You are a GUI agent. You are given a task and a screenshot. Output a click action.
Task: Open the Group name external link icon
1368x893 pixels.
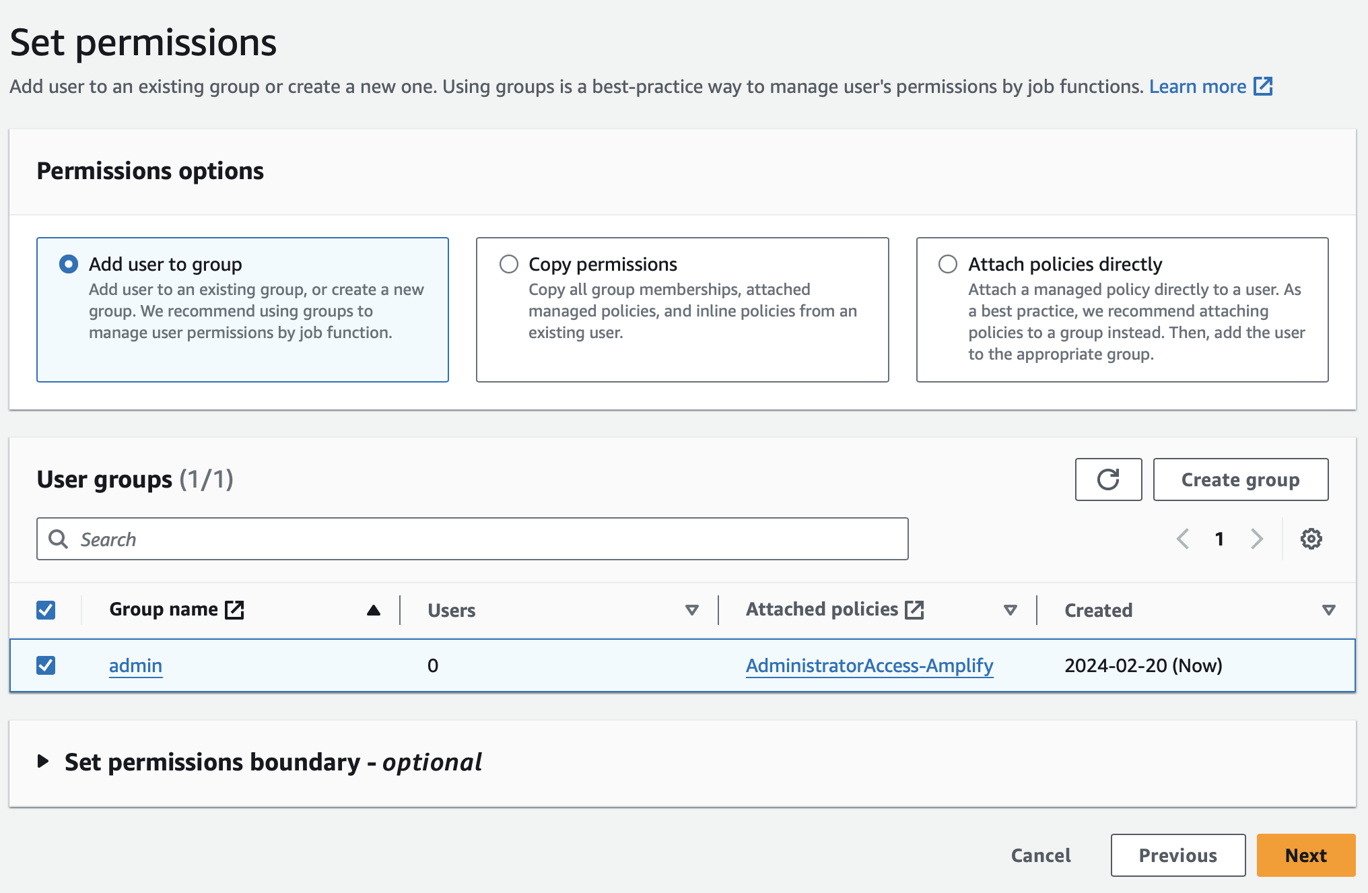tap(234, 608)
